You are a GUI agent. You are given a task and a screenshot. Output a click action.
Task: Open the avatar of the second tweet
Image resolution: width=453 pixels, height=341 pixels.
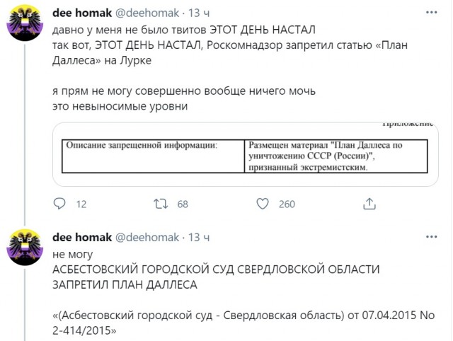pyautogui.click(x=25, y=248)
